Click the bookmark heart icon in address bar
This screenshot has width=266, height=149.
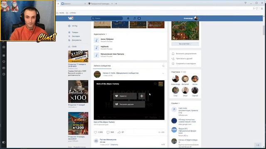[x=257, y=8]
